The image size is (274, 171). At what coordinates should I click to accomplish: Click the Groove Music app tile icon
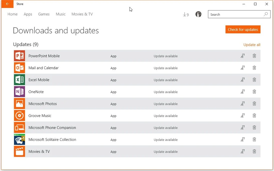[x=19, y=115]
